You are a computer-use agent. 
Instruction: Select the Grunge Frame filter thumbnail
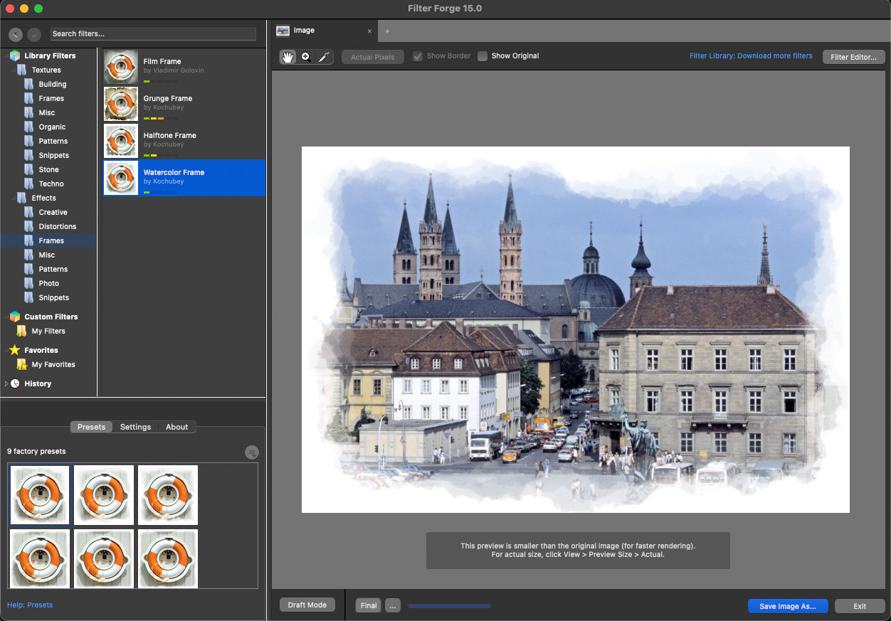(121, 104)
